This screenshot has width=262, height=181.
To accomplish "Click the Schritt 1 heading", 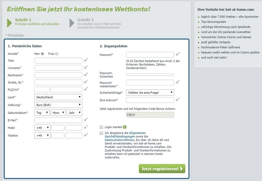I will pyautogui.click(x=23, y=20).
